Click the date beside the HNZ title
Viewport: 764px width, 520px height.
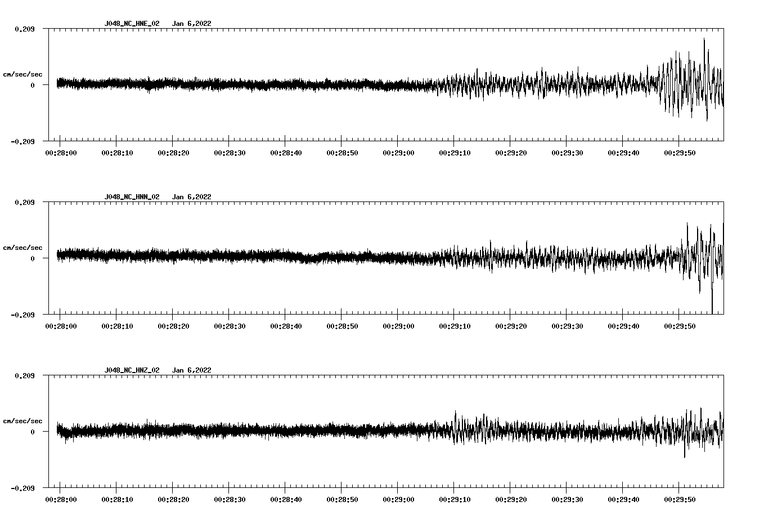(x=192, y=370)
